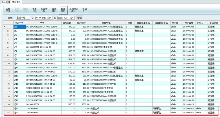
Task: Click the 关闭 (F7) toolbar button
Action: coord(84,10)
